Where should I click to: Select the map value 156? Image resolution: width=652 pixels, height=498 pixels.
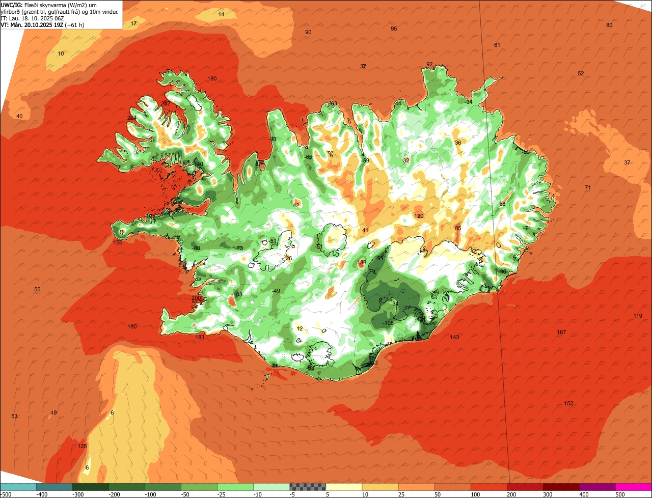coord(118,242)
